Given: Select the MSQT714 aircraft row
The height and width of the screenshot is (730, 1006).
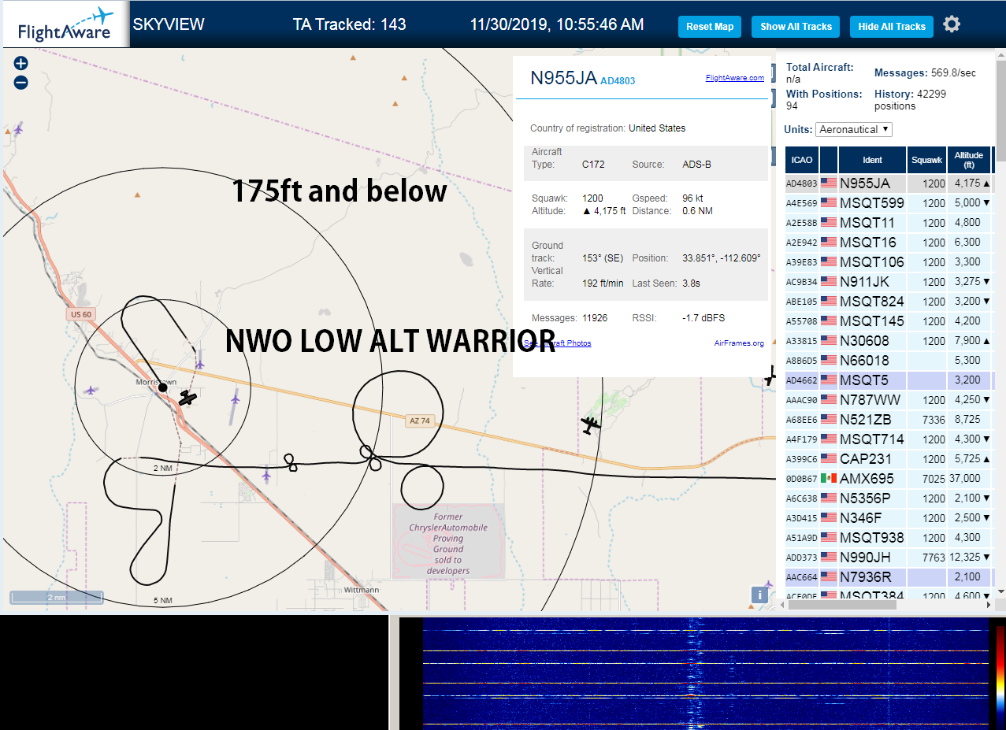Looking at the screenshot, I should click(x=889, y=439).
